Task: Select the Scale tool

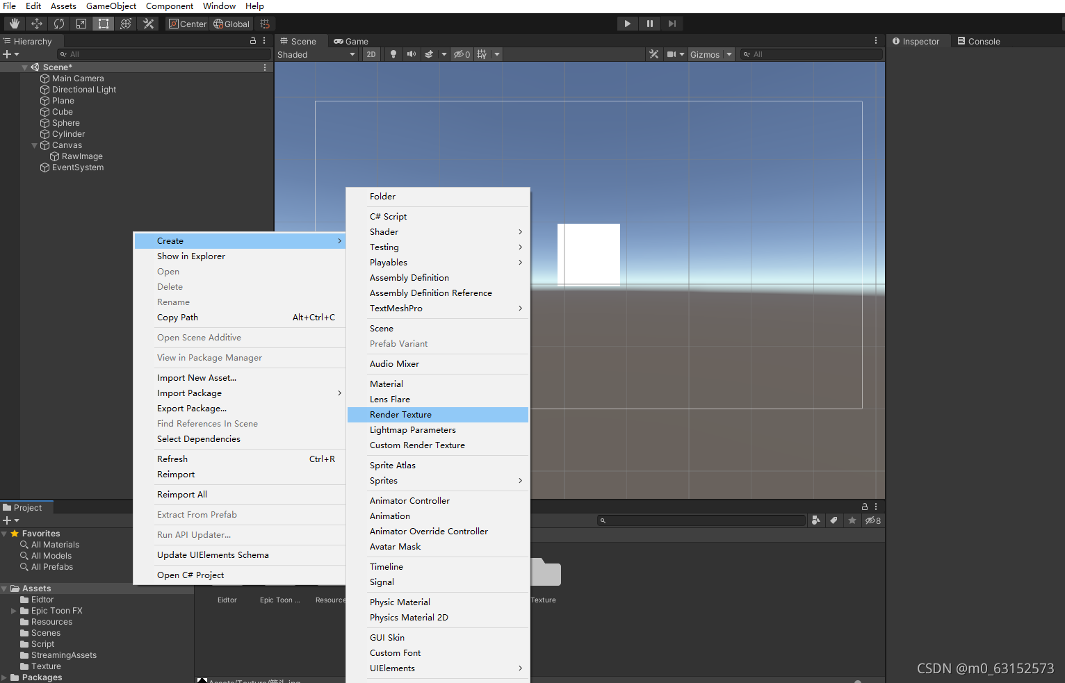Action: coord(81,23)
